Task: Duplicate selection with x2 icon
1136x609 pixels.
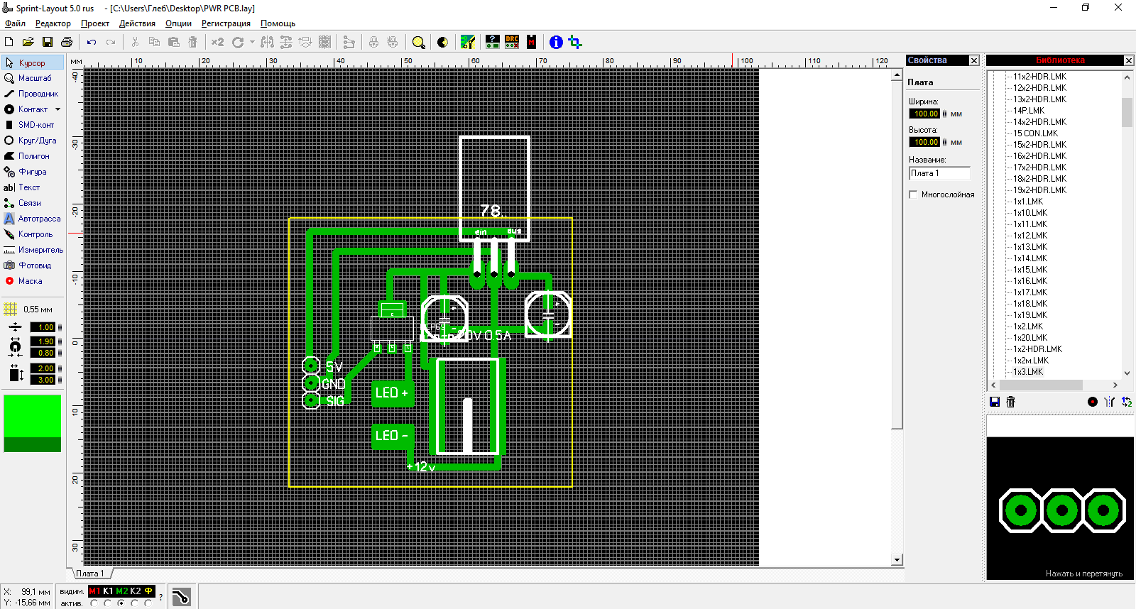Action: pos(217,43)
